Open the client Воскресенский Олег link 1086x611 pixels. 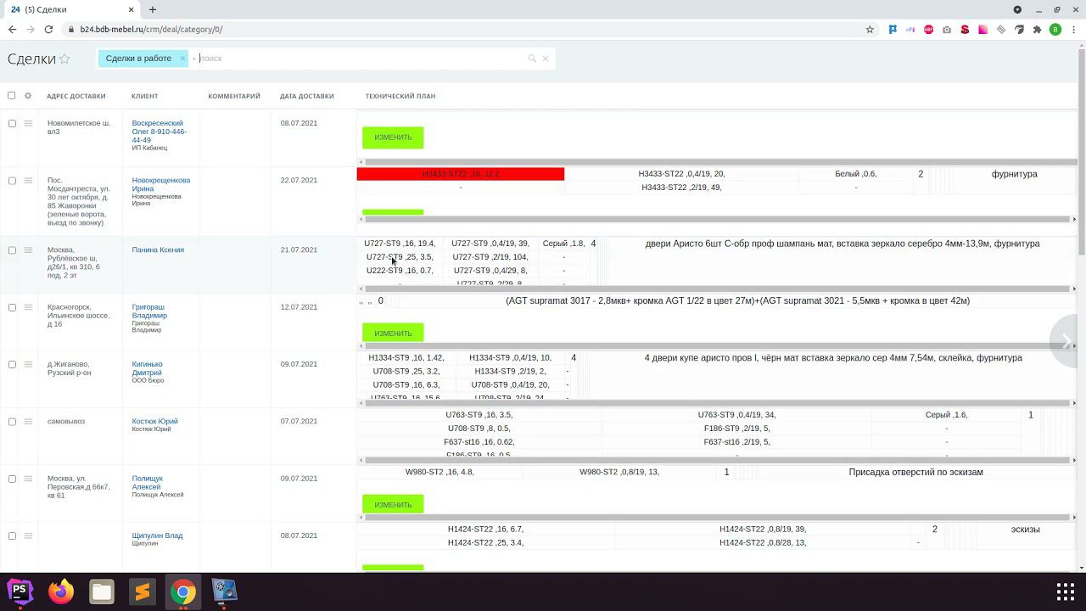(x=160, y=132)
